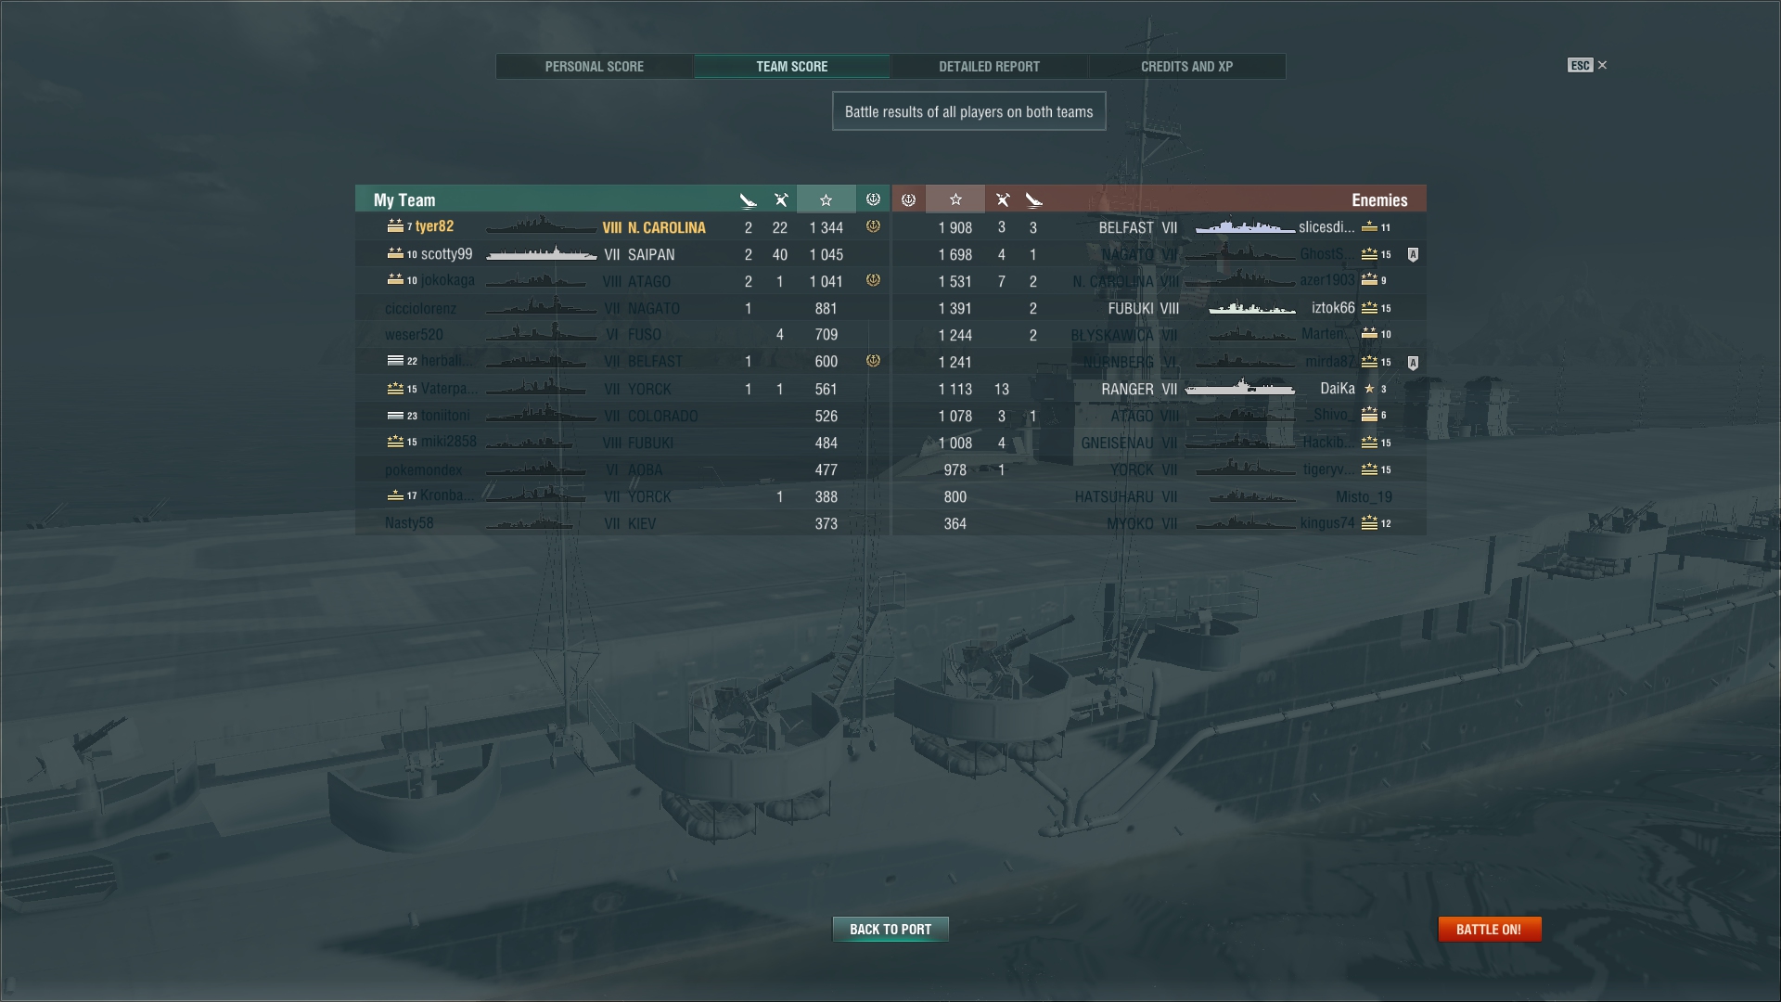1781x1002 pixels.
Task: Select scotty99 Saipan row in My Team
Action: click(621, 254)
